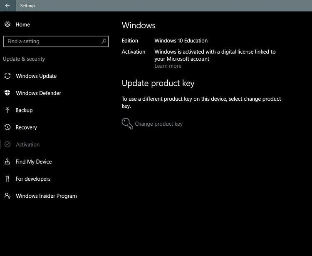Click the key icon for product key

pyautogui.click(x=127, y=124)
